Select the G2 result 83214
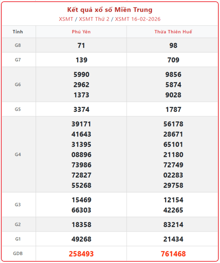The image size is (220, 263). click(173, 225)
